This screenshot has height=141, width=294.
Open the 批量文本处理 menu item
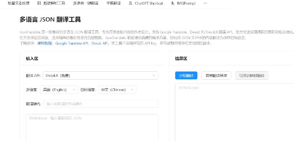[19, 3]
